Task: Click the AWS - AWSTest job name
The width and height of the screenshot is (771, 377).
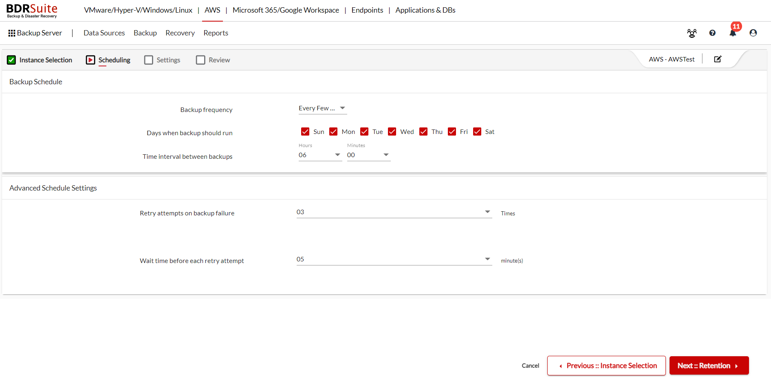Action: [672, 59]
